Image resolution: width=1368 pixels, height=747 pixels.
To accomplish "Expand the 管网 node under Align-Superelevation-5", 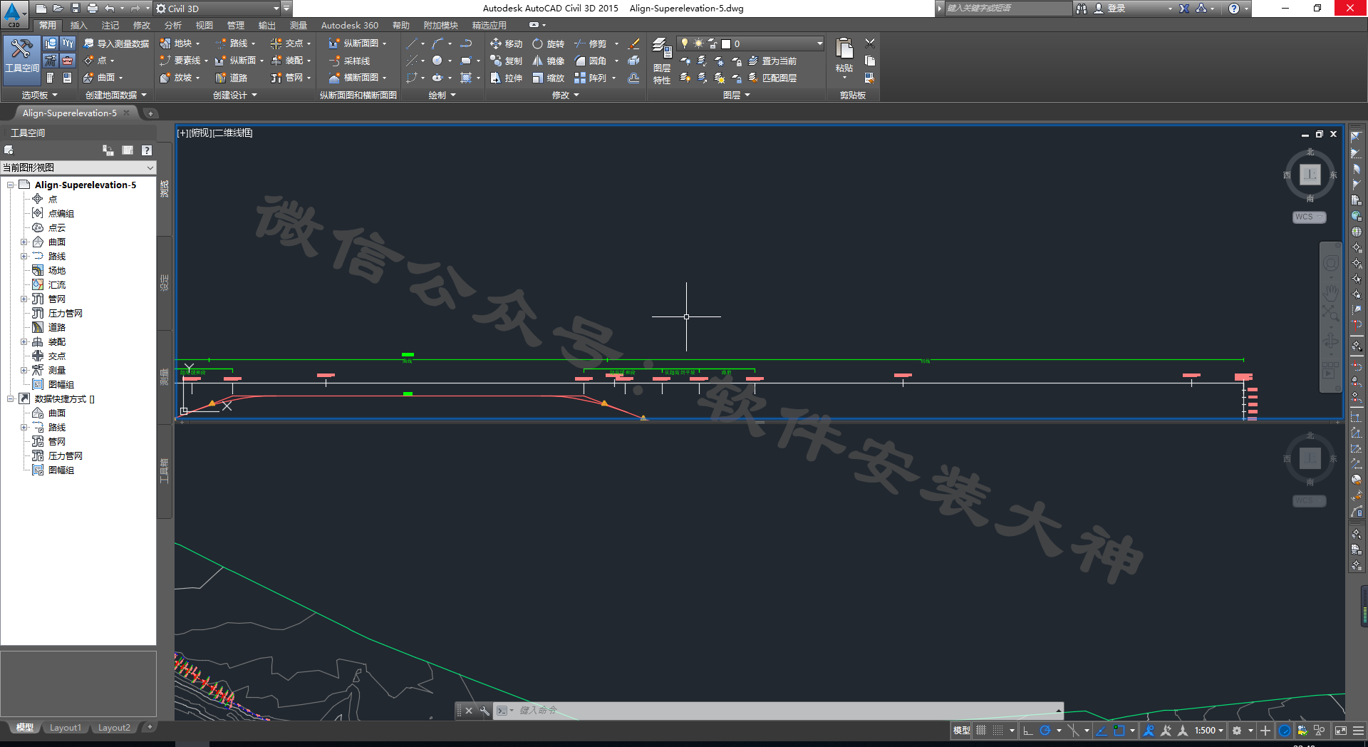I will [x=24, y=299].
